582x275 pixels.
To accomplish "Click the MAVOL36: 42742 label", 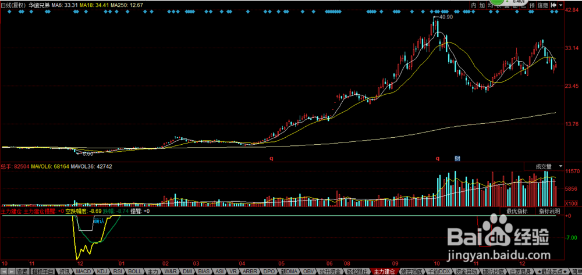I will [x=91, y=167].
